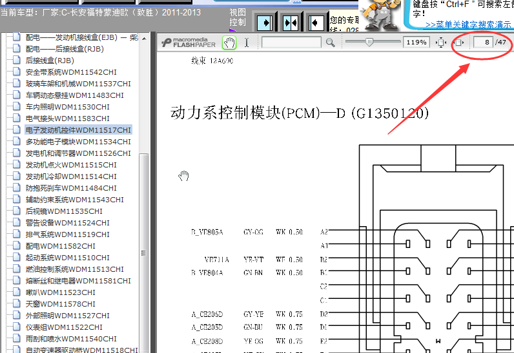Open 起动系统WDM11510CHI document
The width and height of the screenshot is (514, 353).
tap(68, 258)
